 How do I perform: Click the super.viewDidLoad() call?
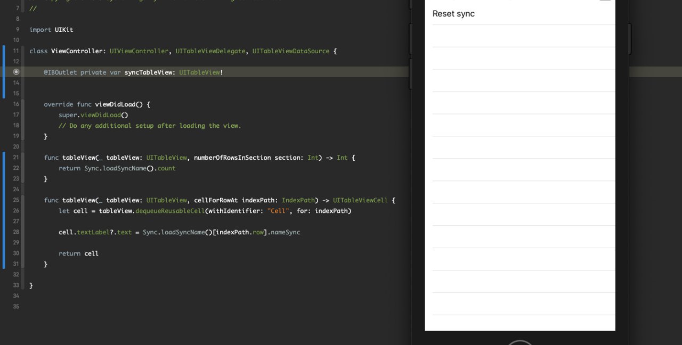93,115
